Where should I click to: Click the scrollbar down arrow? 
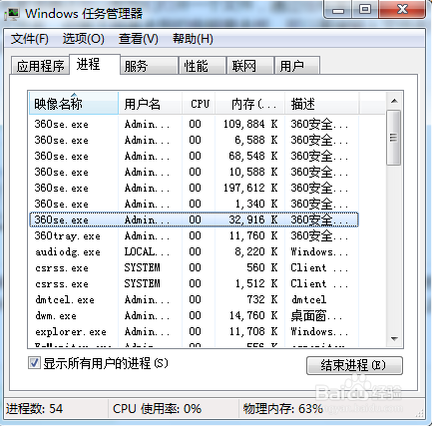[394, 339]
